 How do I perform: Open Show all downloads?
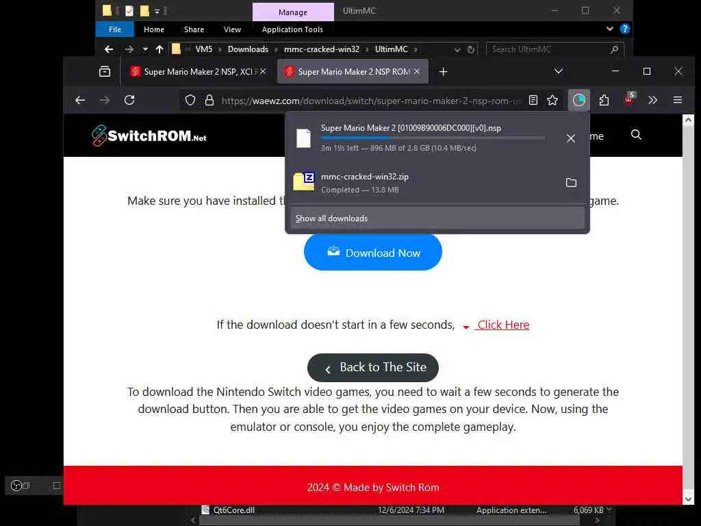click(x=437, y=218)
